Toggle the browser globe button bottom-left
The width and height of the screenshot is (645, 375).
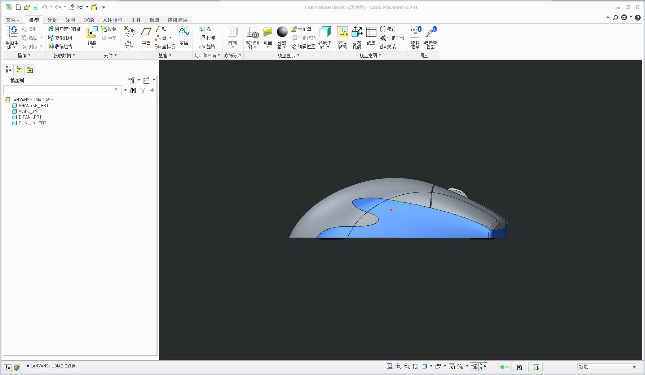click(x=17, y=368)
